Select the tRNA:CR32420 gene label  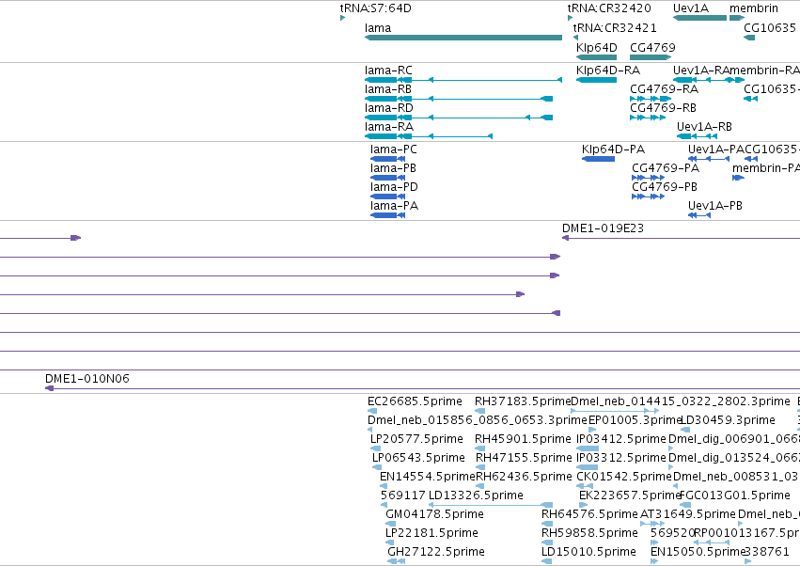(609, 8)
